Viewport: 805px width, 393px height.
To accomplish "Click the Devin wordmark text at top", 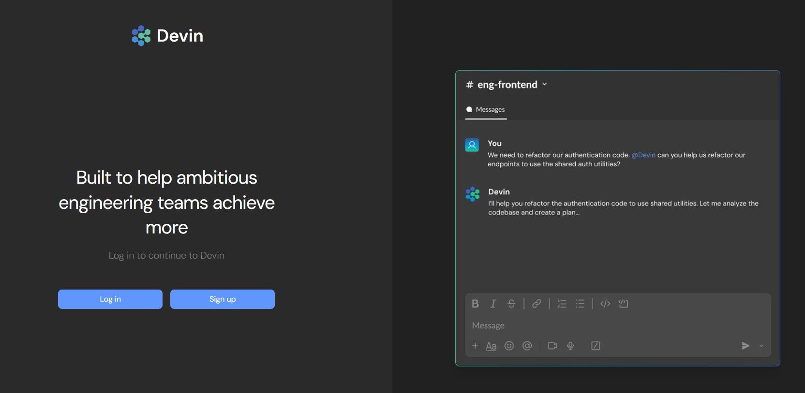I will click(180, 36).
